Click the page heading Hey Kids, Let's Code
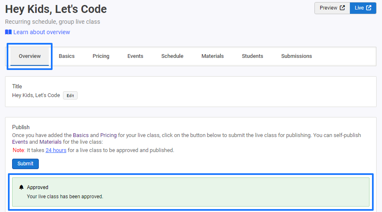This screenshot has width=382, height=212. 56,9
